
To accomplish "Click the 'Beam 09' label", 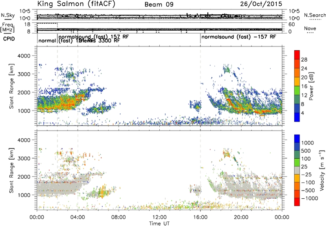I will (159, 4).
